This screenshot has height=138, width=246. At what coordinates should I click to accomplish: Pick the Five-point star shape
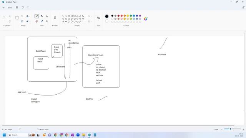pyautogui.click(x=63, y=21)
